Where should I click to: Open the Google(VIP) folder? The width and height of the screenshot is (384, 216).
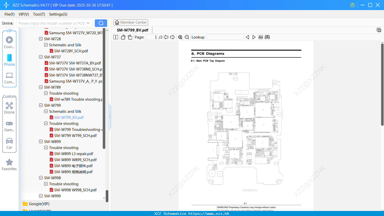click(x=36, y=204)
